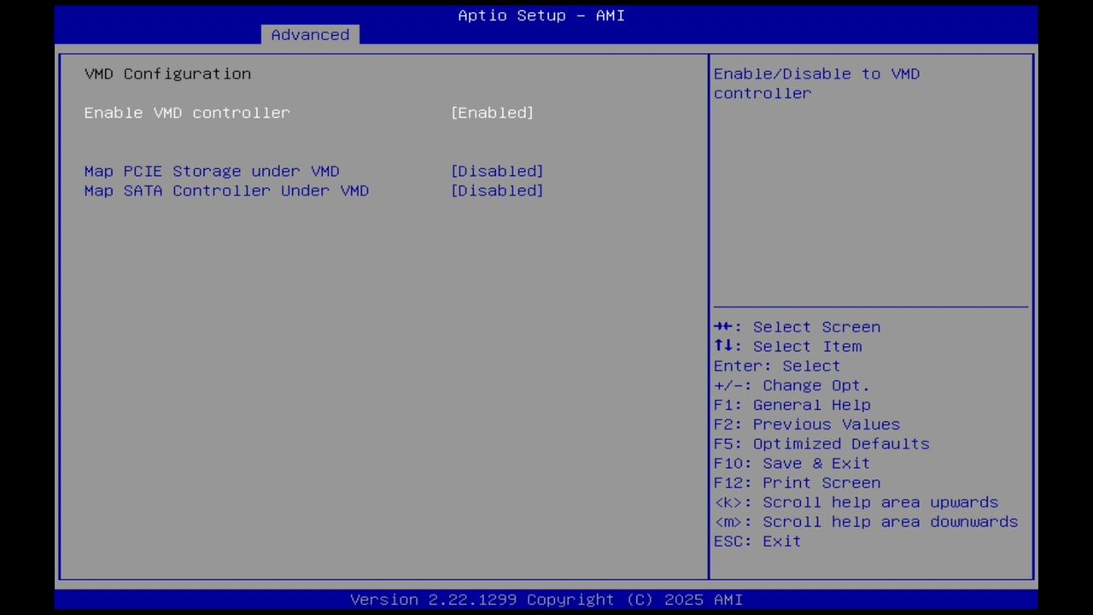Click the Previous Values F2 entry
The width and height of the screenshot is (1093, 615).
coord(806,424)
